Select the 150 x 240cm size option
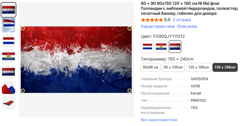This screenshot has width=240, height=126. [x=225, y=67]
